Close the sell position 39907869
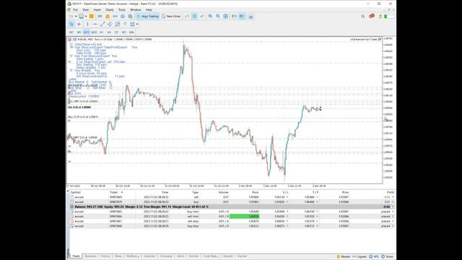Image resolution: width=462 pixels, height=260 pixels. [x=393, y=197]
